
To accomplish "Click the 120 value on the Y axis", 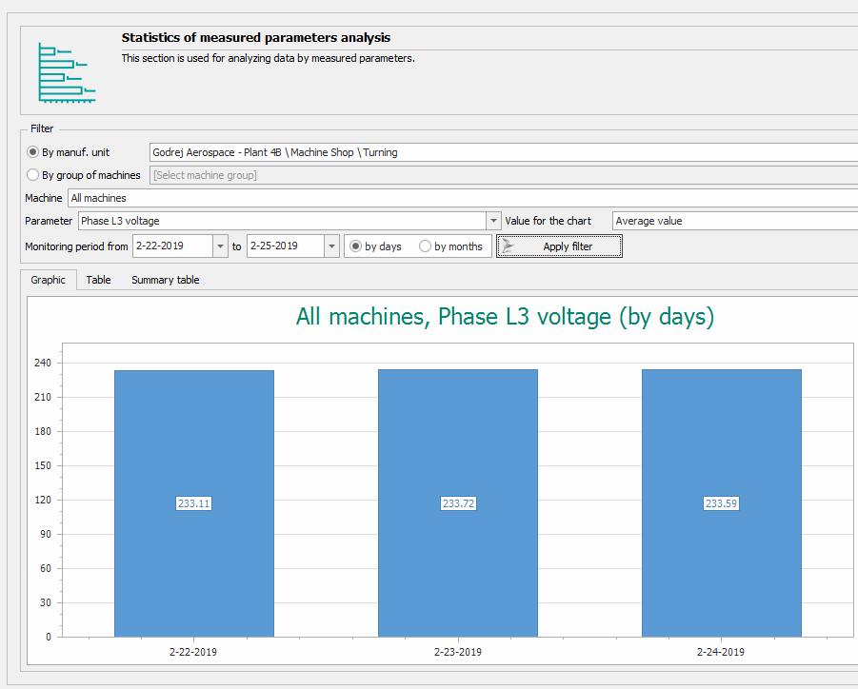I will [43, 500].
